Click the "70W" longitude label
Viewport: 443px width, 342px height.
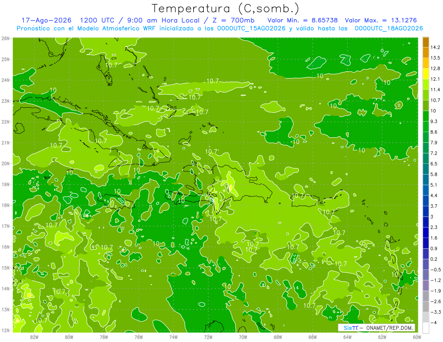[x=243, y=337]
